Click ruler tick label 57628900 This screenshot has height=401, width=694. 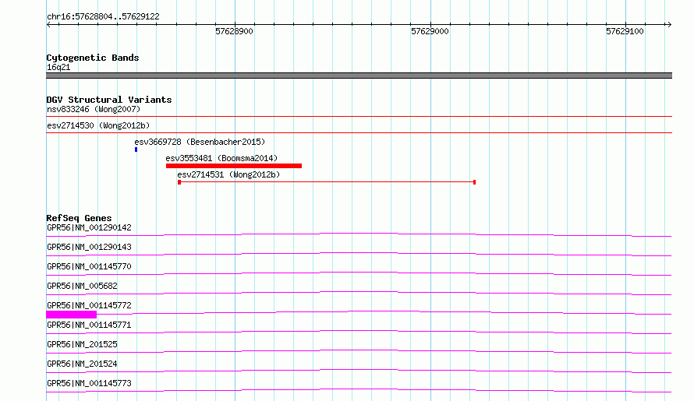234,31
